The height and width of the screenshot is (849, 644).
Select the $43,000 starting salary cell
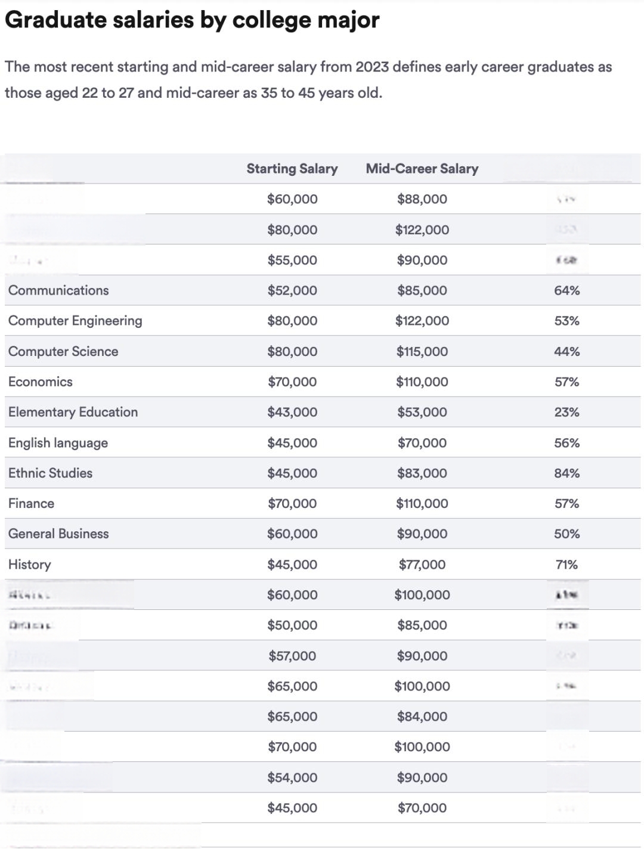click(292, 412)
